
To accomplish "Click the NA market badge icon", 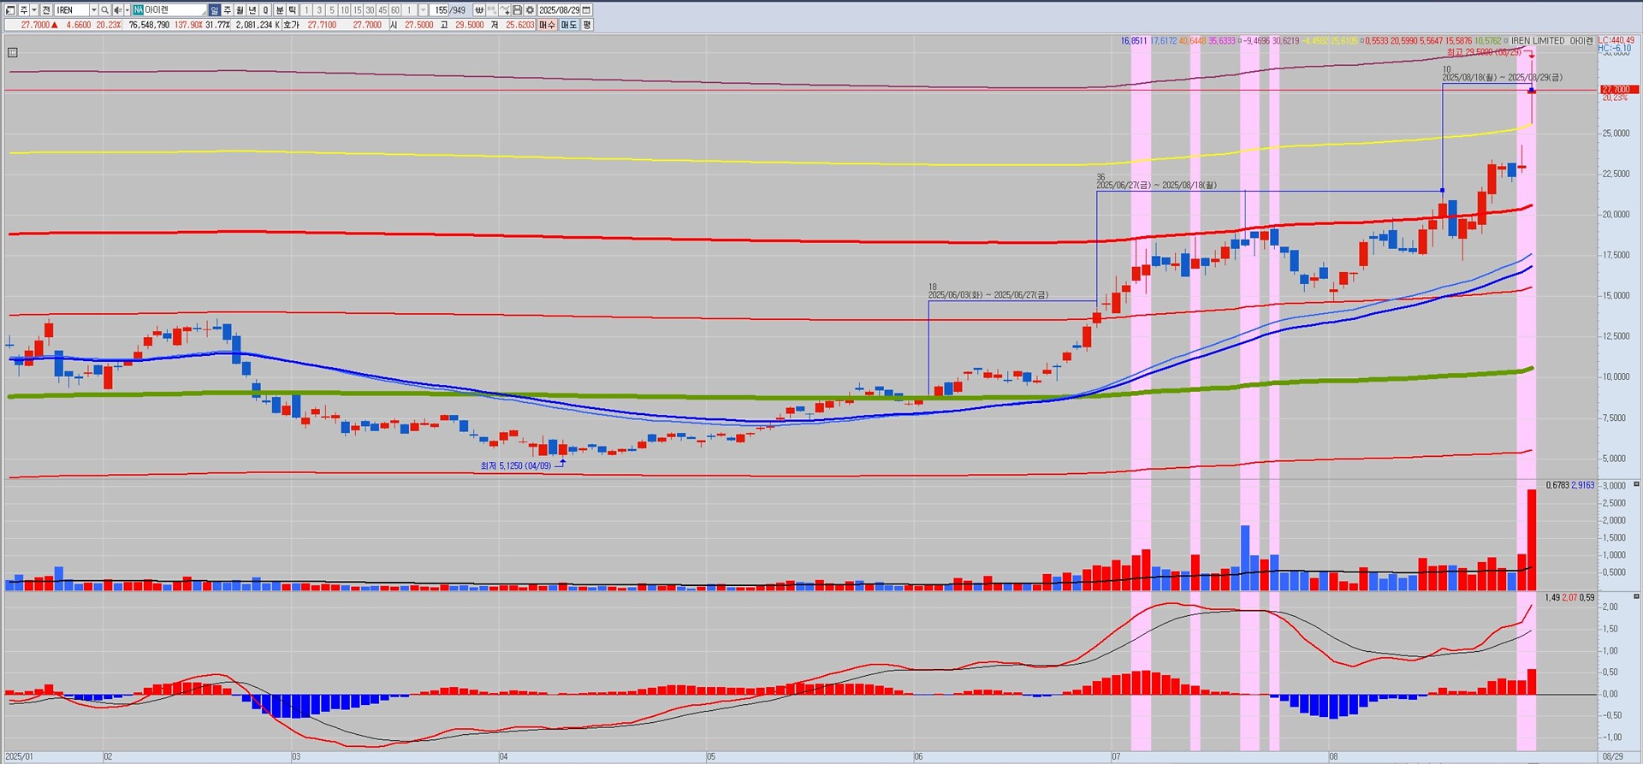I will (138, 10).
